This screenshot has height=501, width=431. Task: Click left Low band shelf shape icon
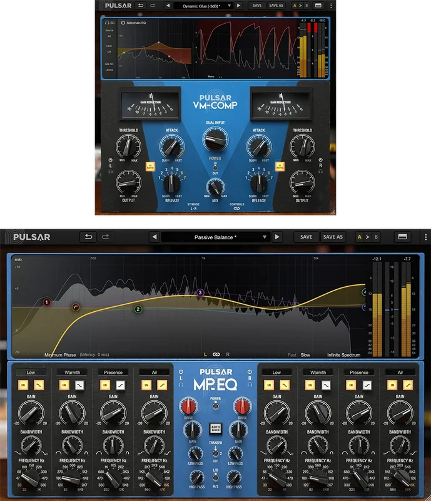point(39,385)
